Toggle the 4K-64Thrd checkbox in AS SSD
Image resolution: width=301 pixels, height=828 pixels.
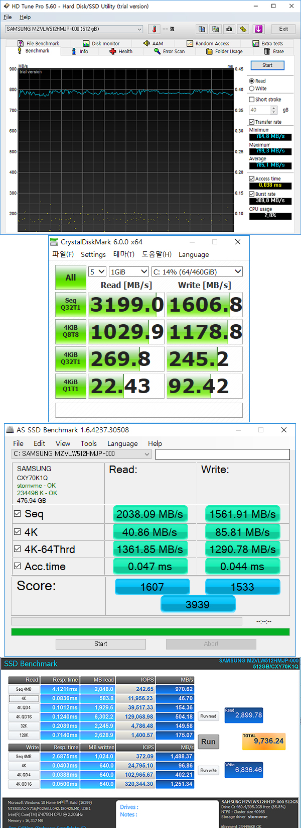click(18, 548)
